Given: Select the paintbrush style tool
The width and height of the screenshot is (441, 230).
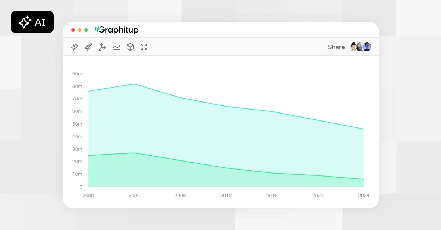Looking at the screenshot, I should [x=88, y=47].
